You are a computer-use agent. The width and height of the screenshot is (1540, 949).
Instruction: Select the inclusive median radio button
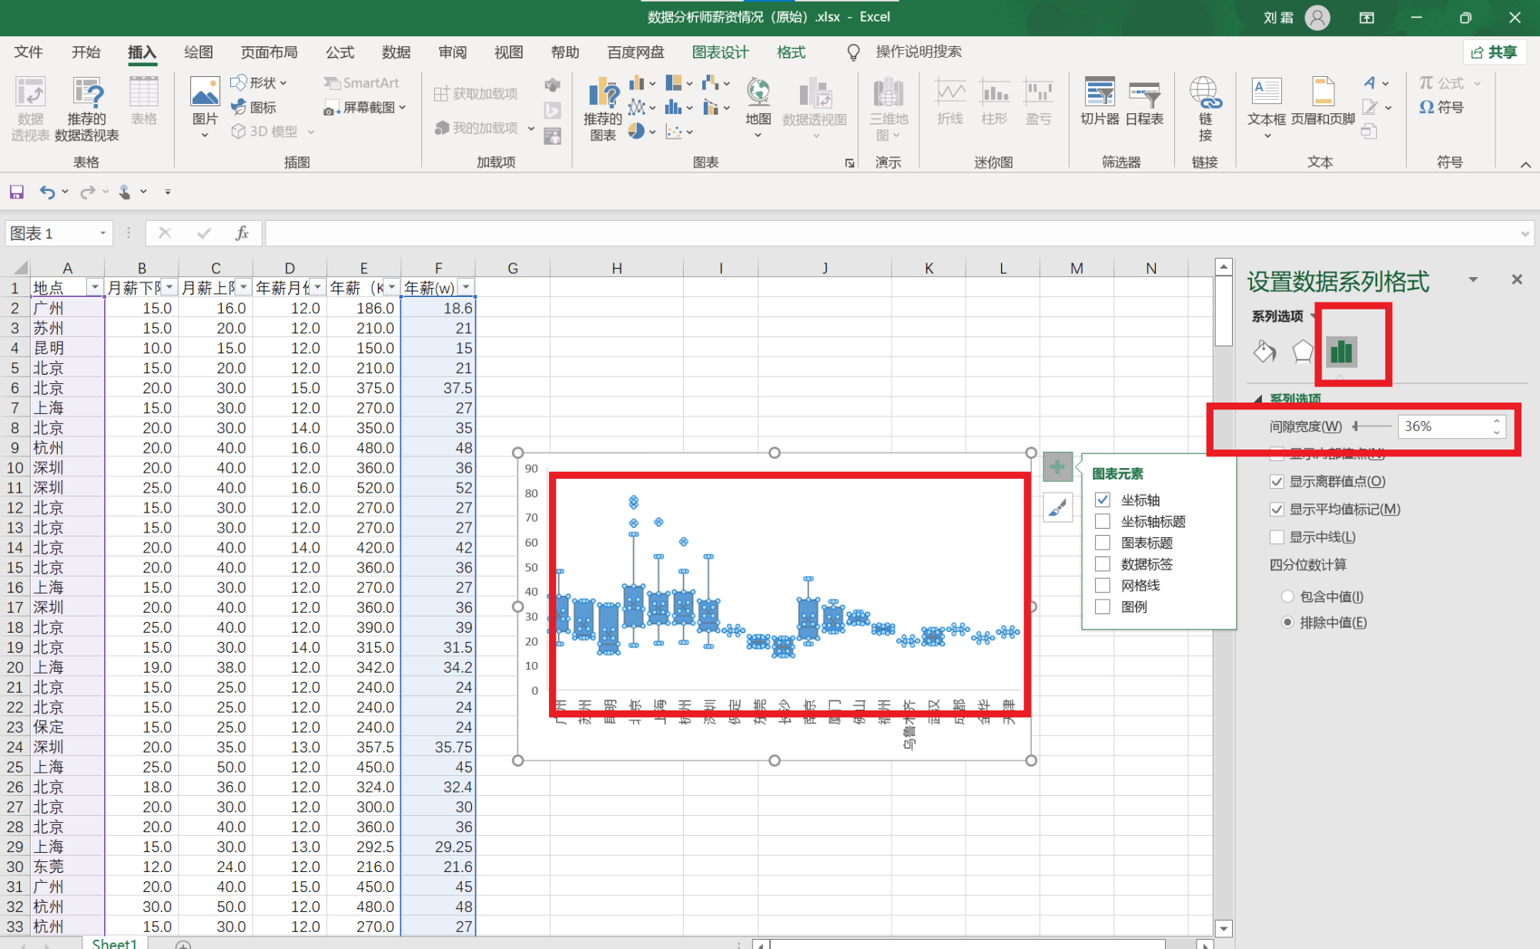(x=1287, y=596)
